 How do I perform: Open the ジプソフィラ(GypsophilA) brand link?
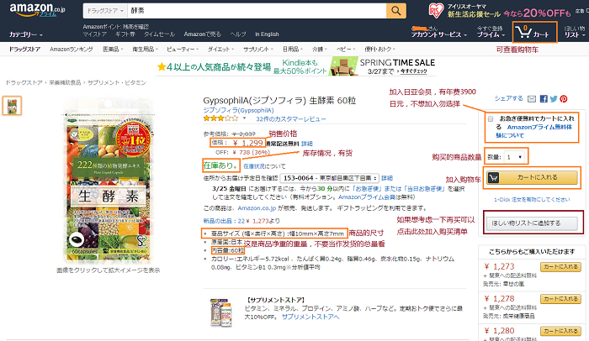coord(238,110)
